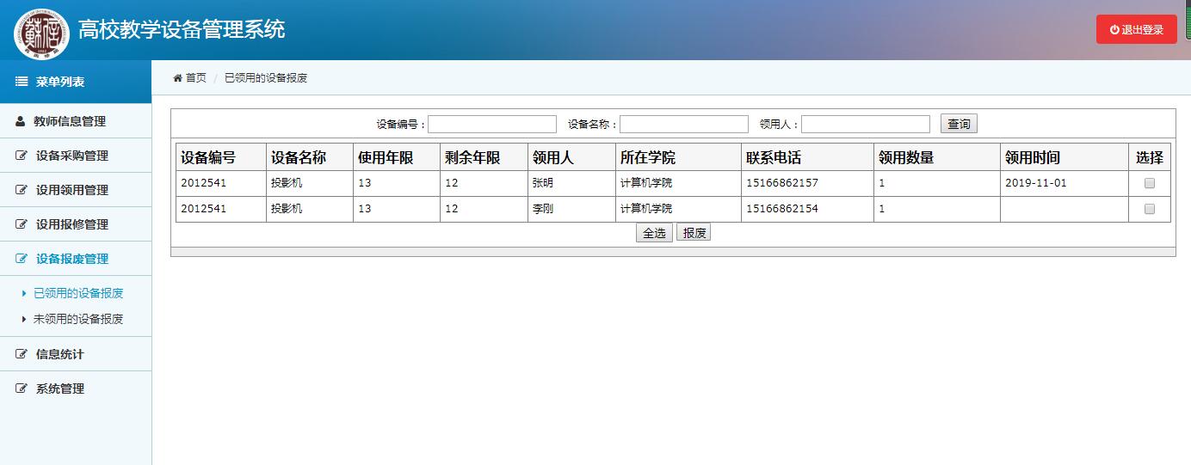Tick the checkbox for 张明's row
The width and height of the screenshot is (1191, 465).
[x=1150, y=183]
